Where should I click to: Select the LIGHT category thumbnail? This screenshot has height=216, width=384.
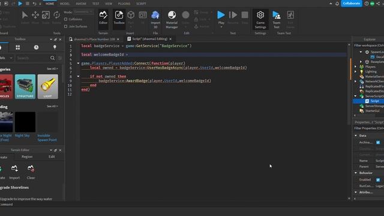(48, 86)
